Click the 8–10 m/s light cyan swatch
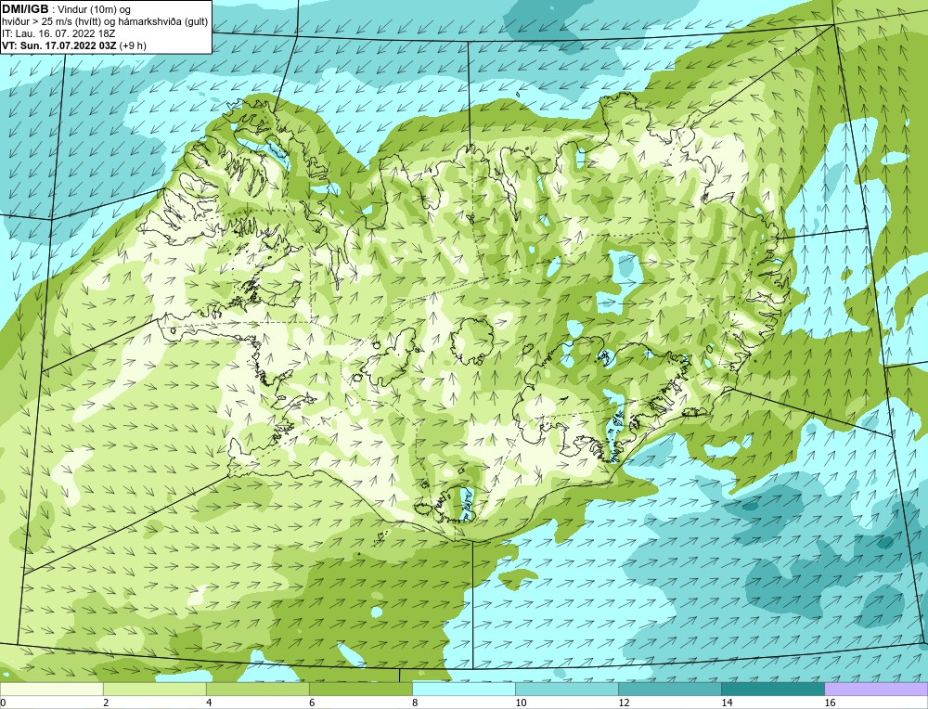This screenshot has height=709, width=928. click(463, 689)
